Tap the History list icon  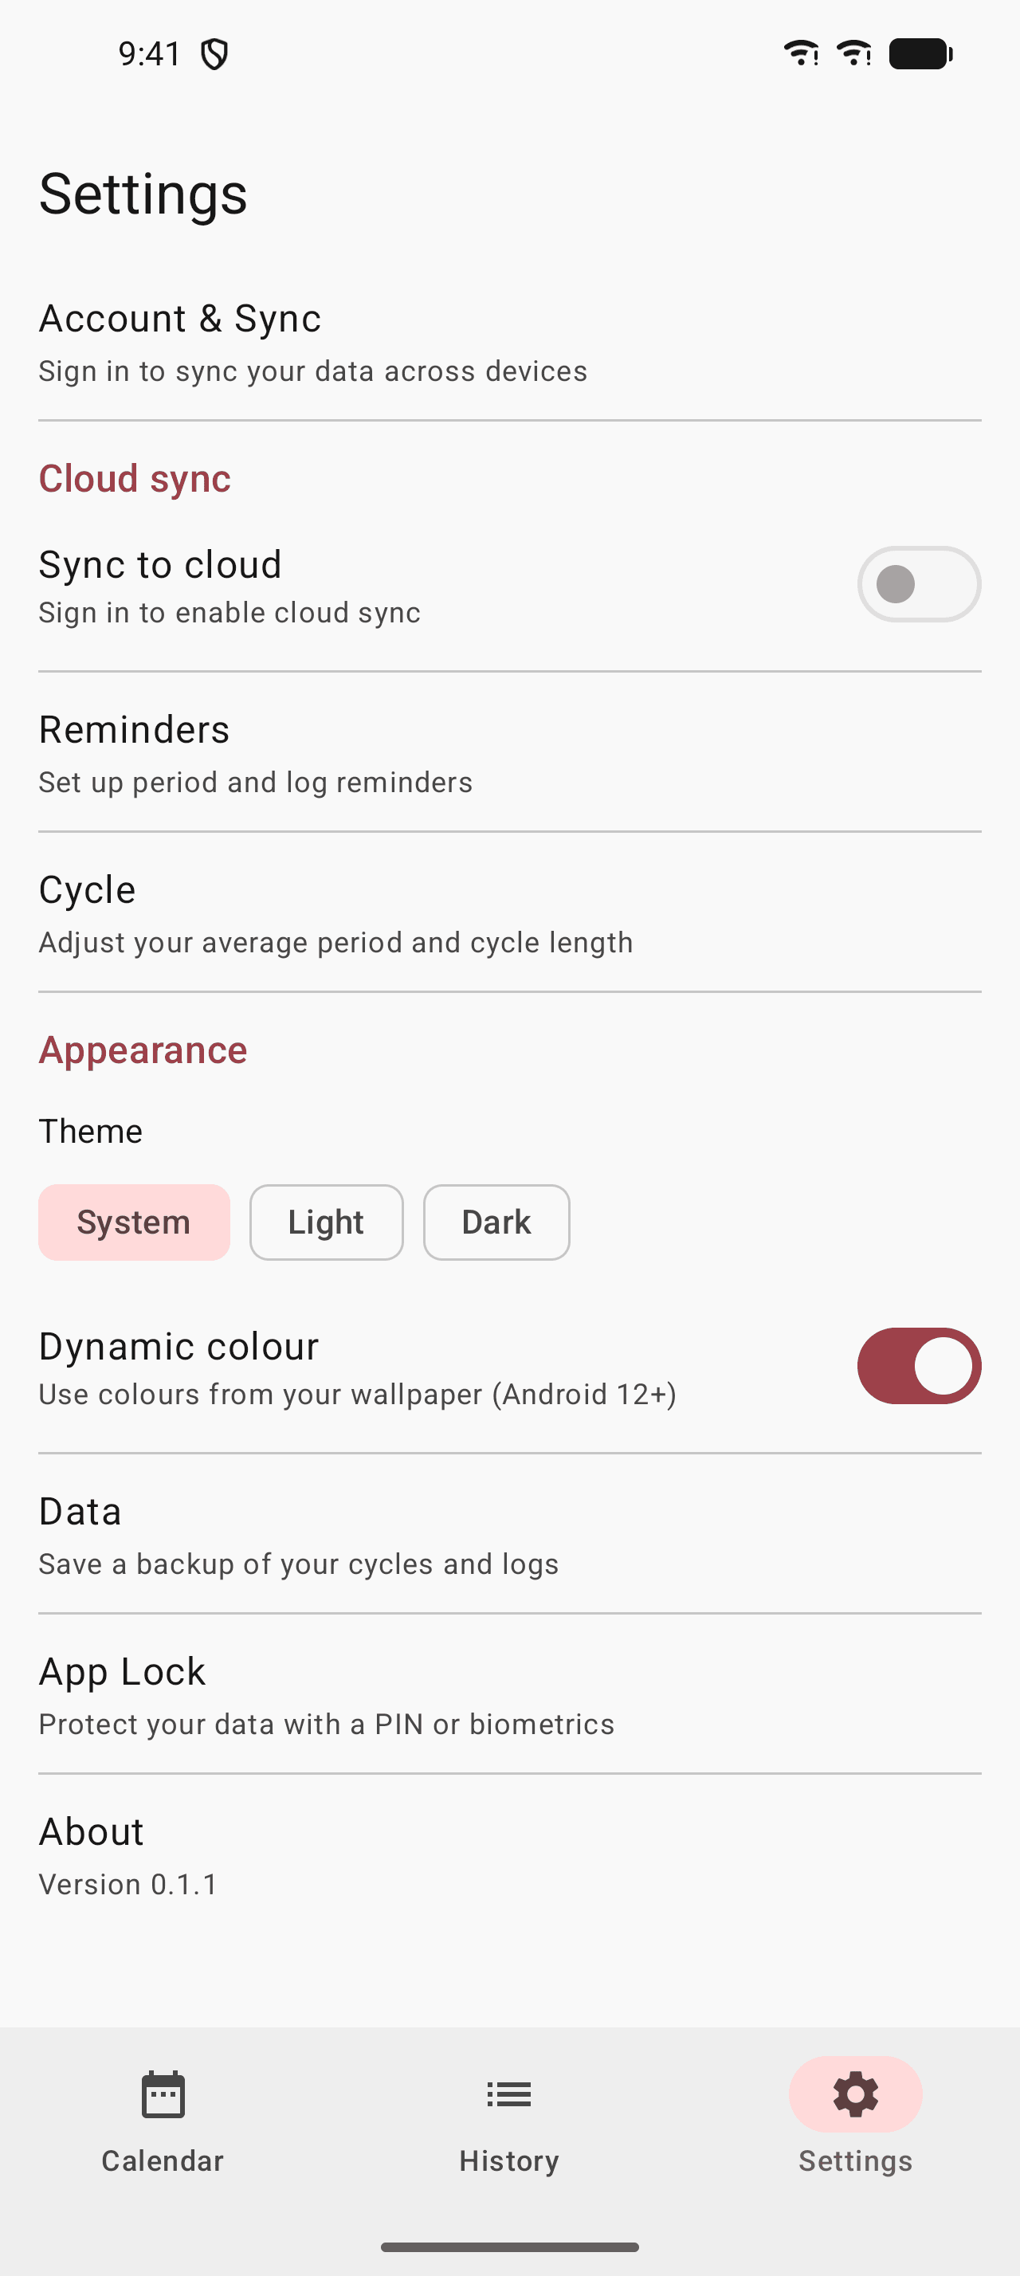(508, 2094)
